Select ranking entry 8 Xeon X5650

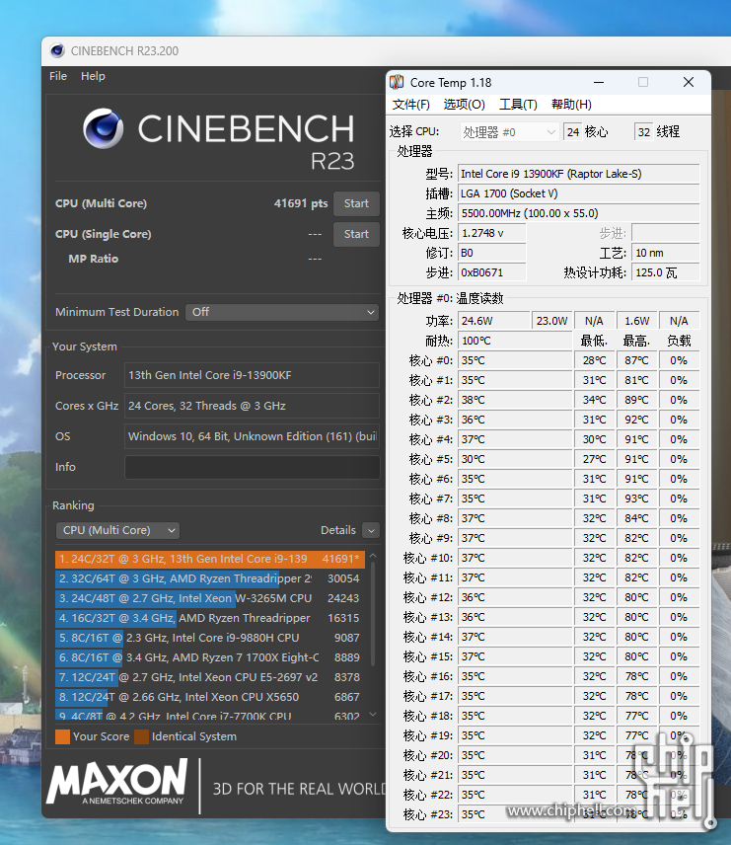tap(210, 697)
